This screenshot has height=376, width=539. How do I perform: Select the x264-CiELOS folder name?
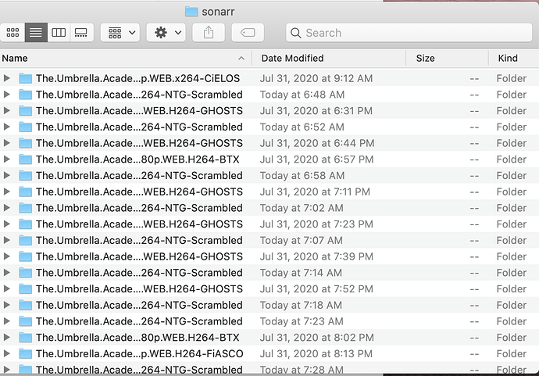tap(137, 78)
